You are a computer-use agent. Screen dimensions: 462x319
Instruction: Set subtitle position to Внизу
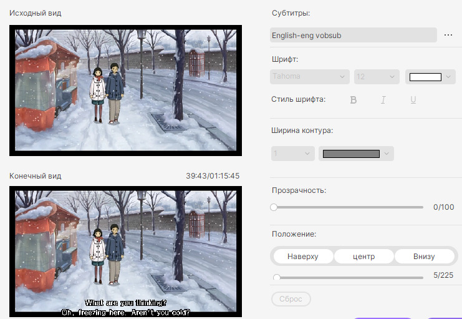(424, 257)
